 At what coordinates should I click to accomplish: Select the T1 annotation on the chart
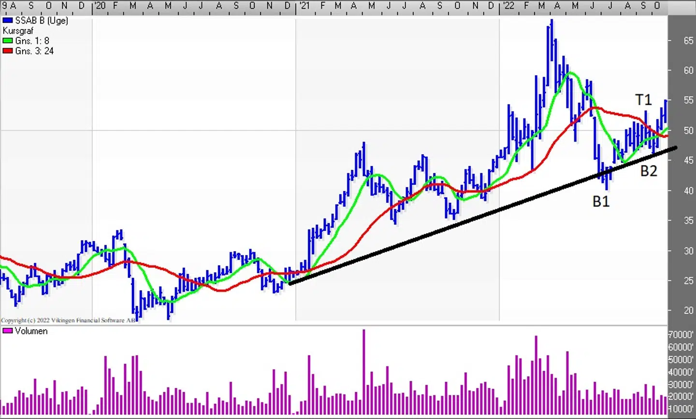click(643, 100)
